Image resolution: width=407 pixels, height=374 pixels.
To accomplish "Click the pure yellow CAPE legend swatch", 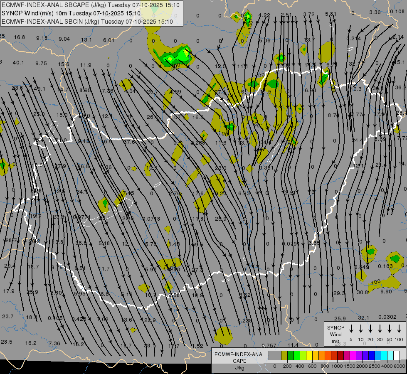I will point(309,355).
